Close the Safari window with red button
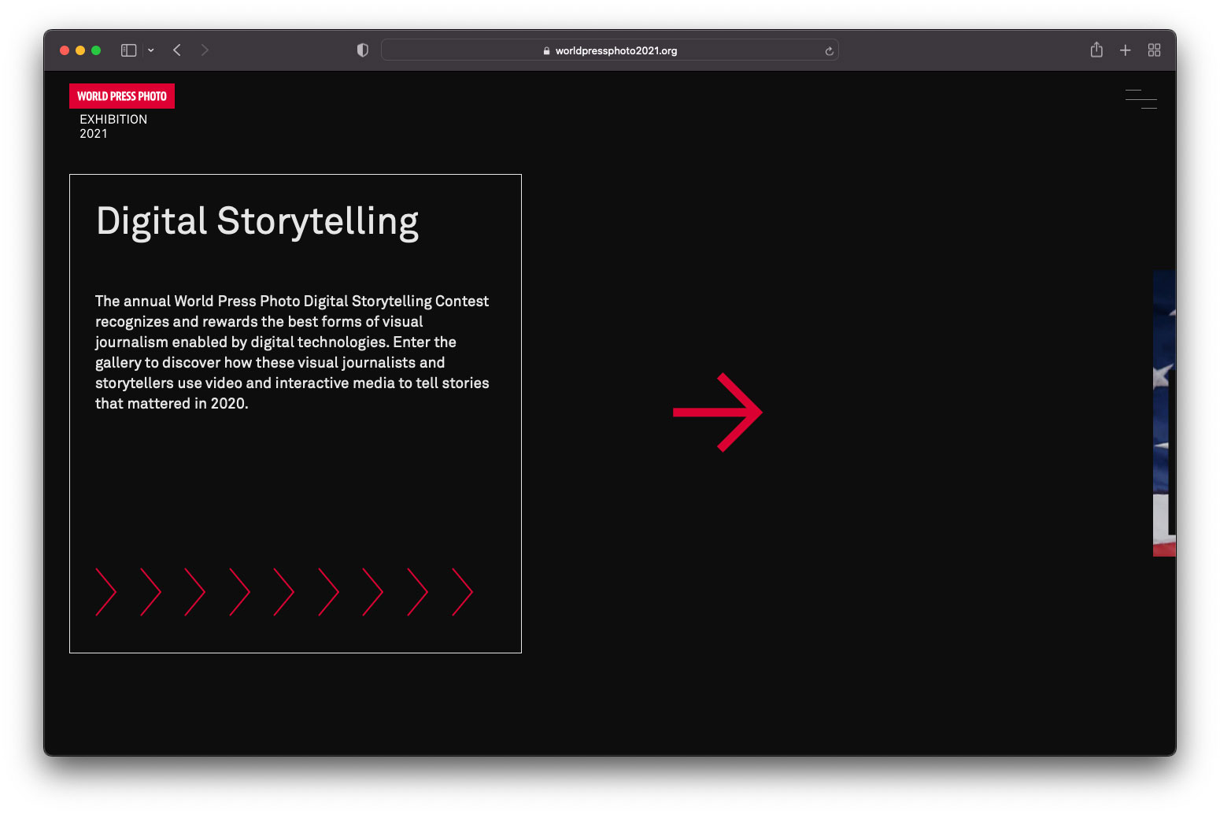1220x814 pixels. (65, 50)
